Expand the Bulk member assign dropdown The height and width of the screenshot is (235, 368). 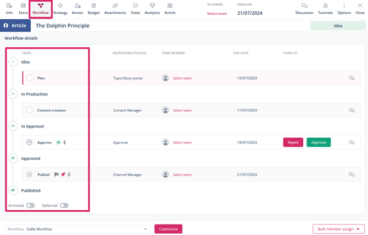338,229
